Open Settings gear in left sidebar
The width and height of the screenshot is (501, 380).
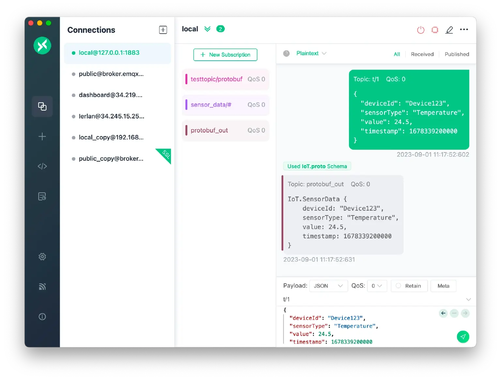pyautogui.click(x=42, y=257)
